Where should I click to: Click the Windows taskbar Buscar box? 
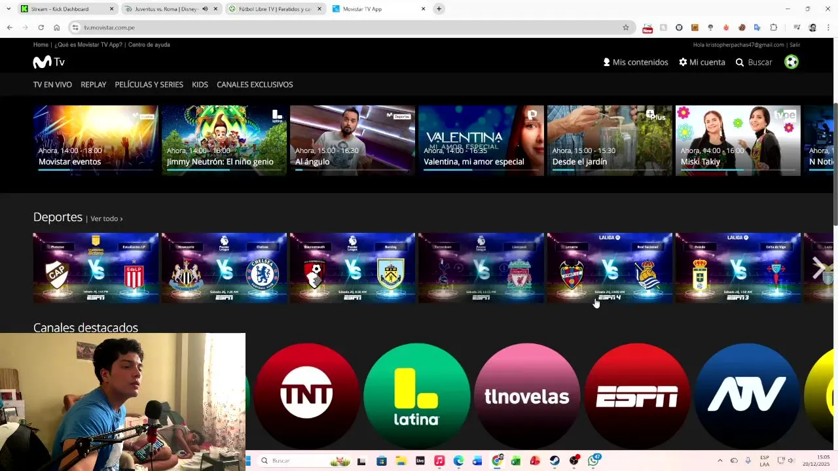(304, 461)
